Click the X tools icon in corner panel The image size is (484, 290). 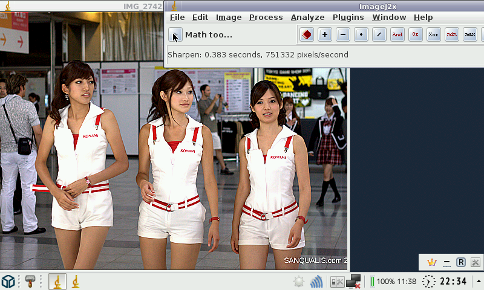coord(476,262)
